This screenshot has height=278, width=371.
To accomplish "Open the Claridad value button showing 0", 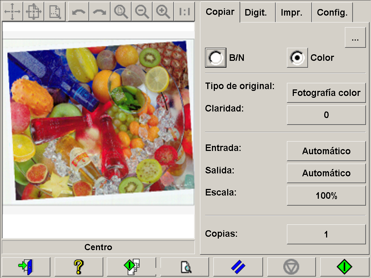I will [326, 115].
